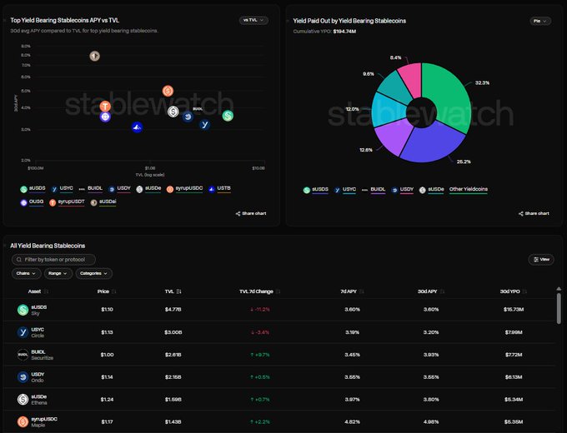
Task: Sort table by TVL column sort icon
Action: [x=179, y=291]
